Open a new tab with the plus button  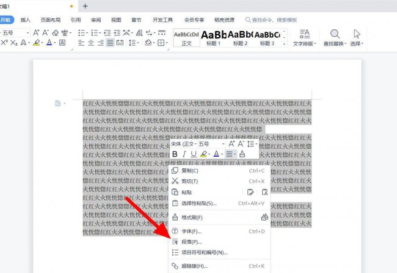(x=86, y=6)
